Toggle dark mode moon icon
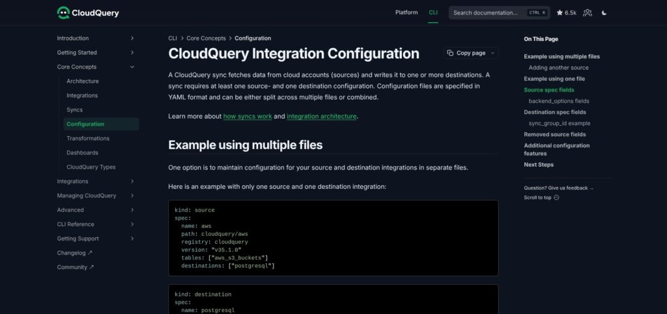Screen dimensions: 667x314 coord(604,13)
